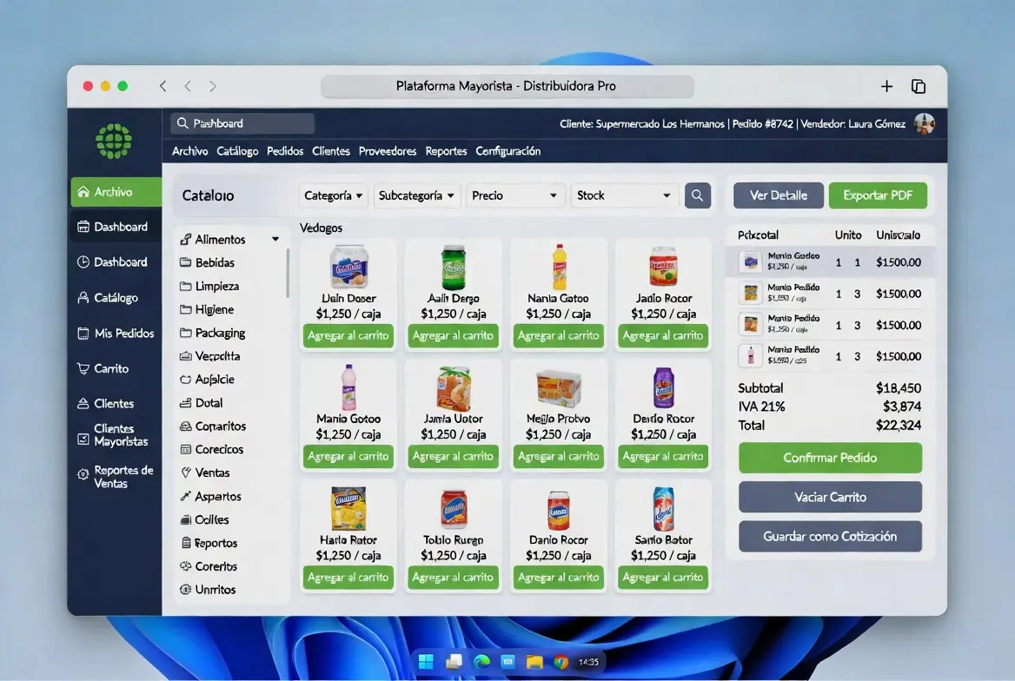Click the user avatar next to Laura Gómez
The height and width of the screenshot is (681, 1015).
[925, 123]
